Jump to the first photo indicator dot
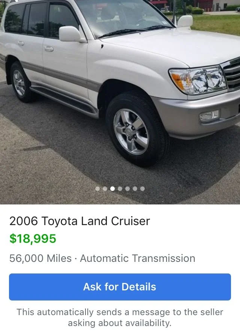This screenshot has width=240, height=332. 97,189
